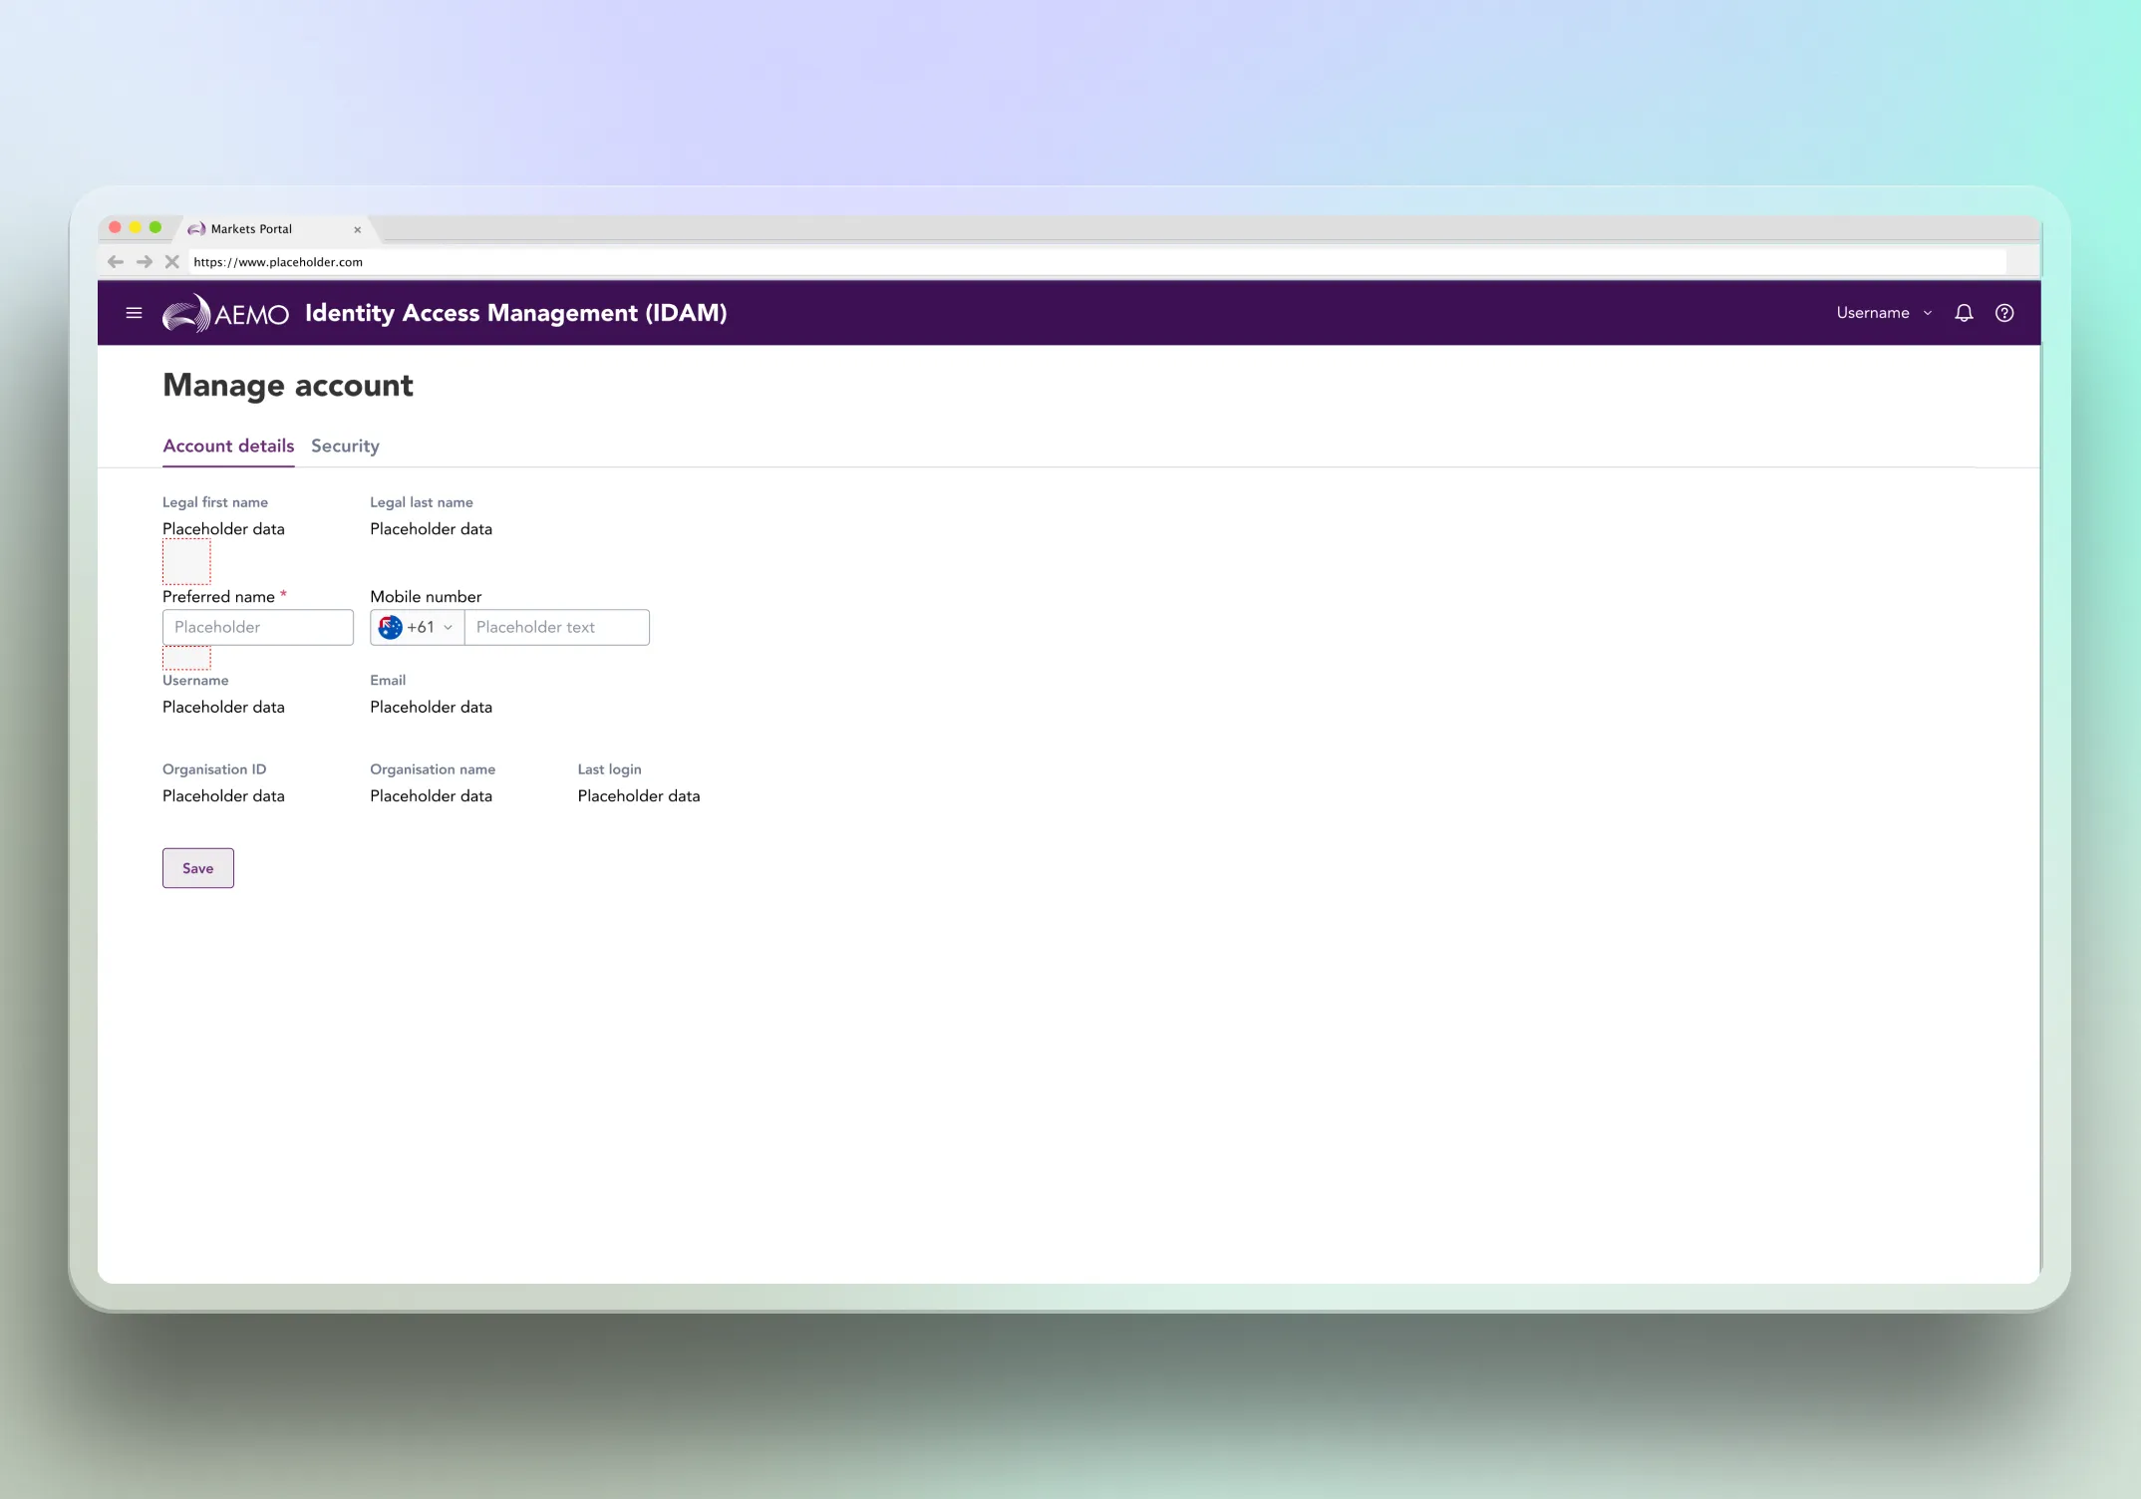Click the red window close dot
The image size is (2141, 1499).
[115, 227]
